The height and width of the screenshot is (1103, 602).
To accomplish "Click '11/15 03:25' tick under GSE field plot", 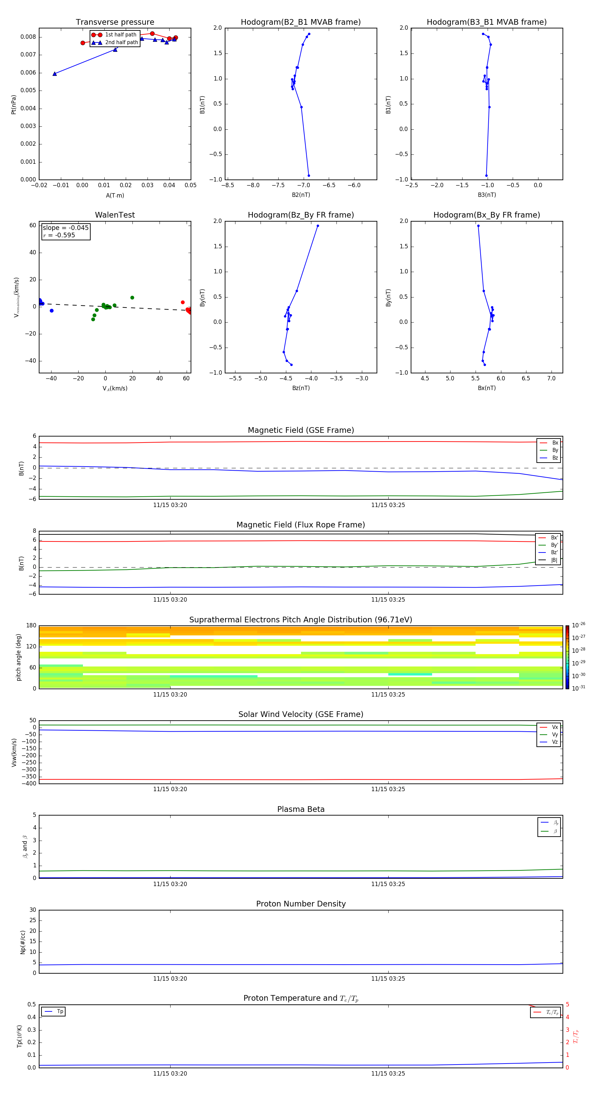I will tap(388, 505).
